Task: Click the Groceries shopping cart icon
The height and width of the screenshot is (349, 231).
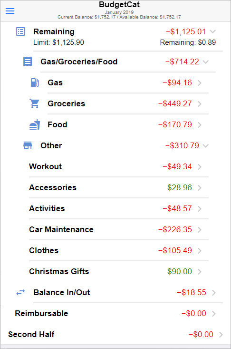Action: 34,103
